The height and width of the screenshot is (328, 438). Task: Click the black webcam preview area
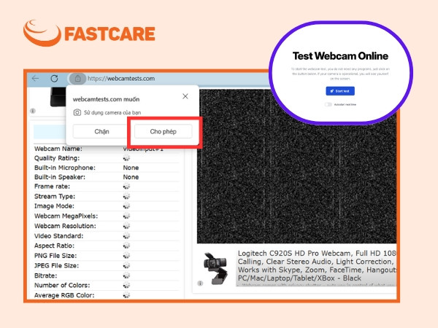point(296,166)
